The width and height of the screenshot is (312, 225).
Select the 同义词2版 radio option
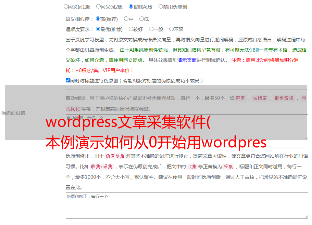98,6
